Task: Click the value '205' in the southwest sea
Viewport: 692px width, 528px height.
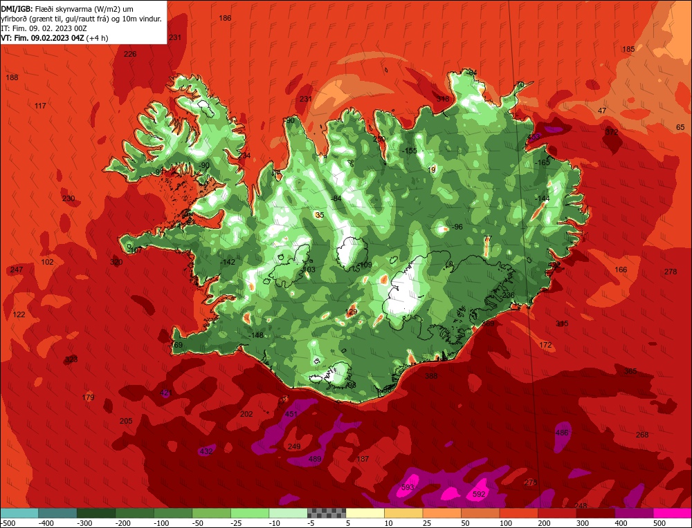Action: [x=126, y=421]
